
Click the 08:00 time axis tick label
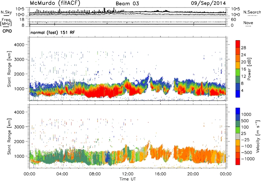[95, 174]
